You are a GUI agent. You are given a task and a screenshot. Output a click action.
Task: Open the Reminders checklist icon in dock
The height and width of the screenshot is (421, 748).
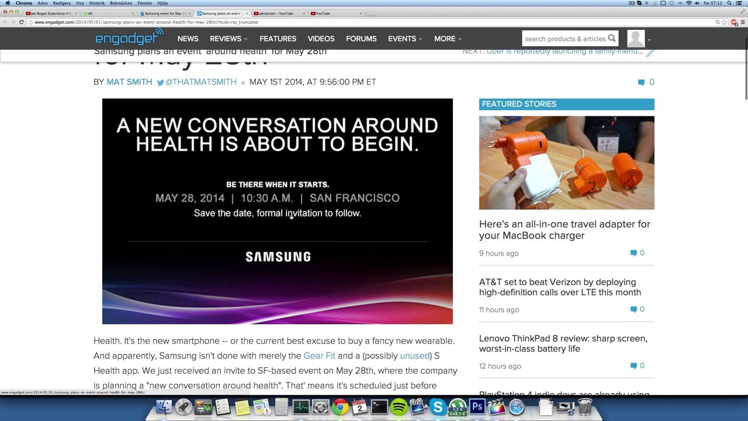(223, 407)
